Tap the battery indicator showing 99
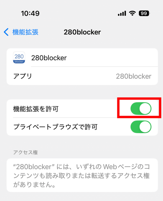The width and height of the screenshot is (163, 201). point(144,13)
